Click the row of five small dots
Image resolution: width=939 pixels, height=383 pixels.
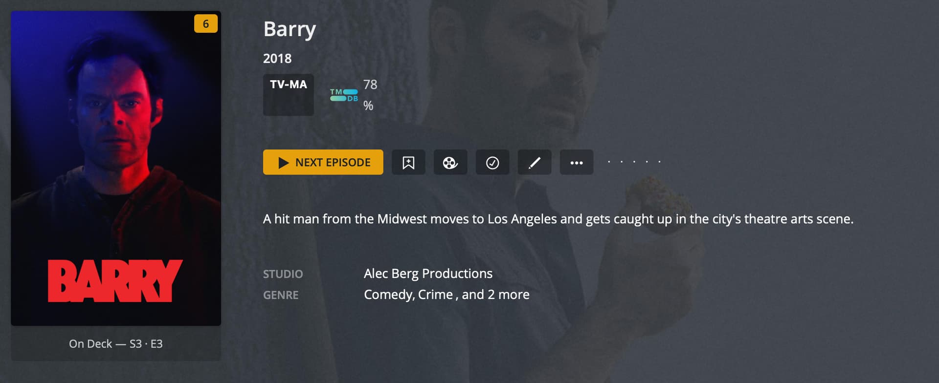tap(634, 162)
